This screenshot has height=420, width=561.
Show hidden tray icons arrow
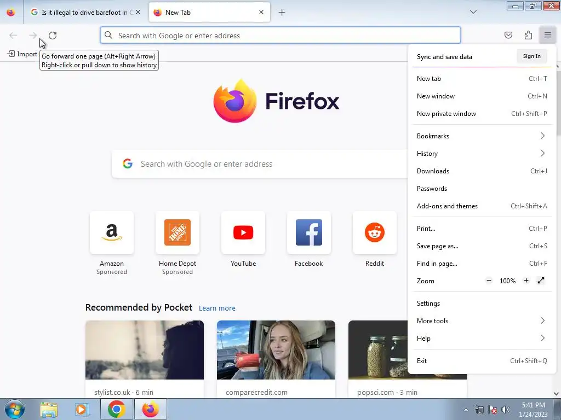466,410
